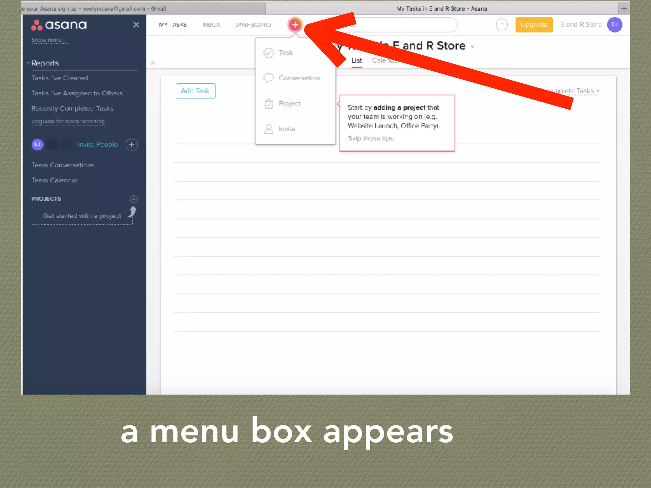Viewport: 651px width, 488px height.
Task: Open Recently Completed Tasks report
Action: click(x=72, y=108)
